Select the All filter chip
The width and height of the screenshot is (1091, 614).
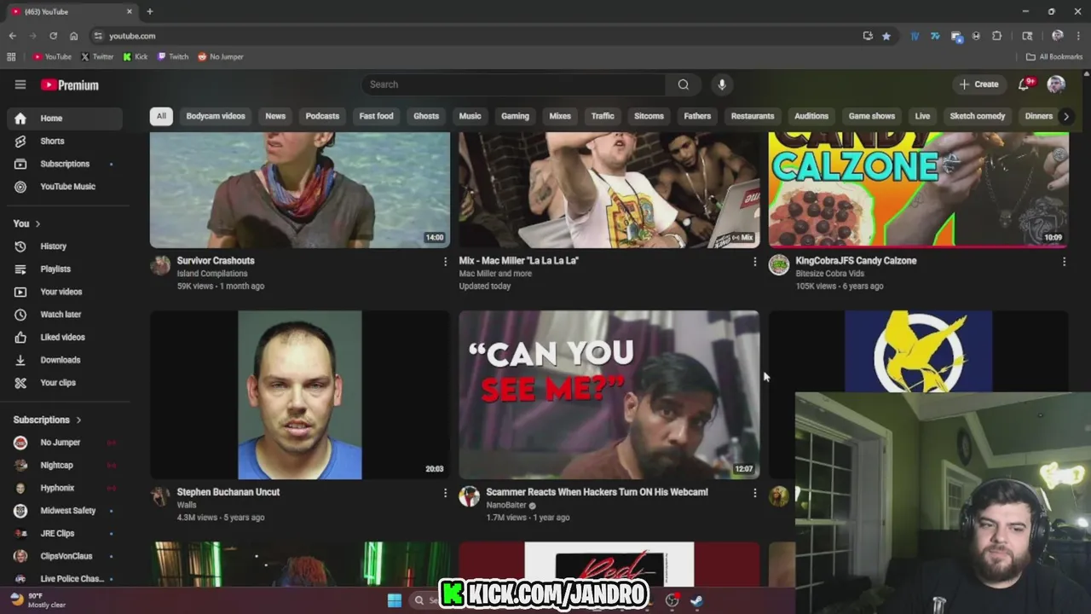coord(161,116)
